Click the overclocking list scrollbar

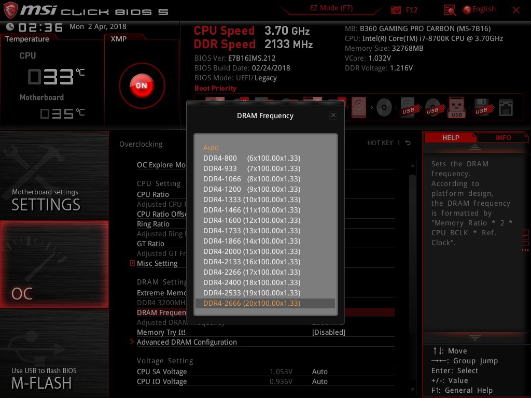pyautogui.click(x=412, y=254)
